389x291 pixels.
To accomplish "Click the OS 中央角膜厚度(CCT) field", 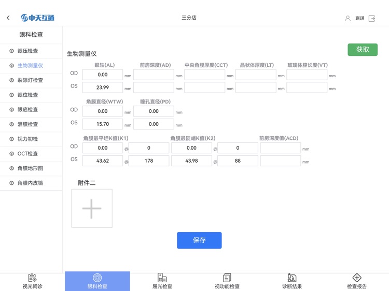I will point(205,88).
